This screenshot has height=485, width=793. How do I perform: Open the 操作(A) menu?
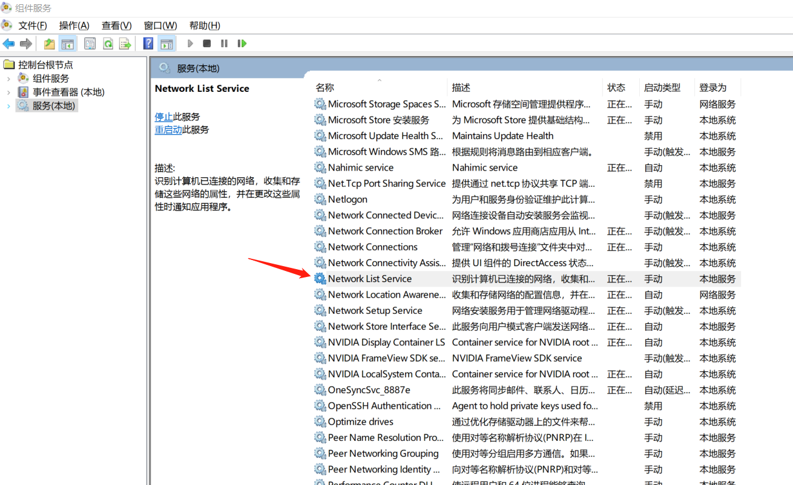[x=74, y=25]
